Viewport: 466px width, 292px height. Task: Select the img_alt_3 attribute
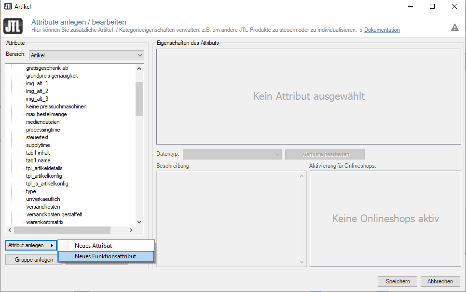click(37, 99)
